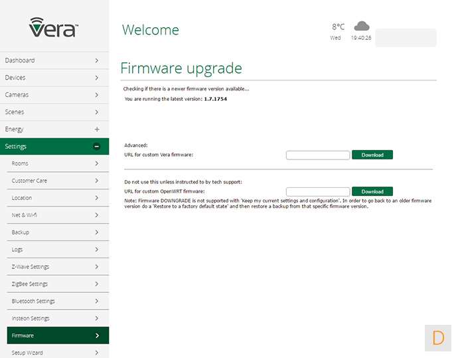
Task: Click the custom OpenWRT firmware URL field
Action: [317, 191]
